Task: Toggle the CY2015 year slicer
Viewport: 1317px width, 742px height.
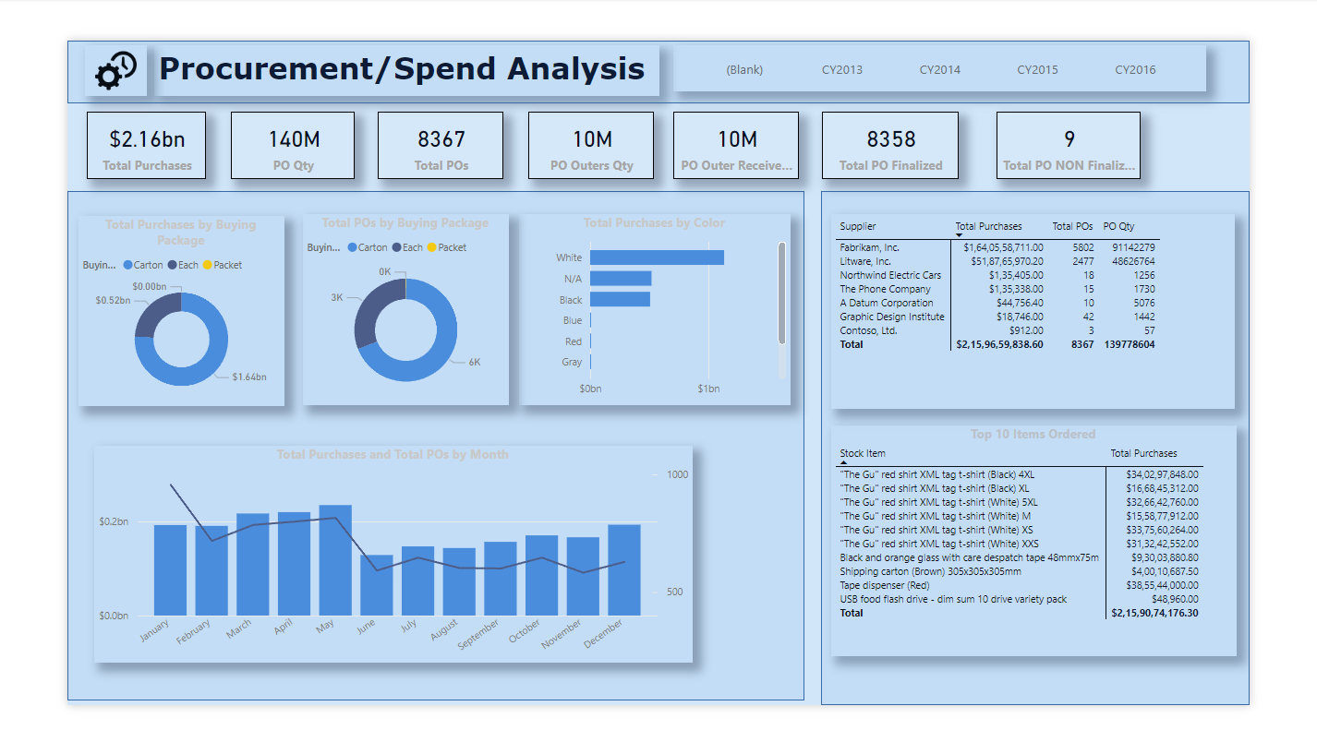Action: [1037, 70]
